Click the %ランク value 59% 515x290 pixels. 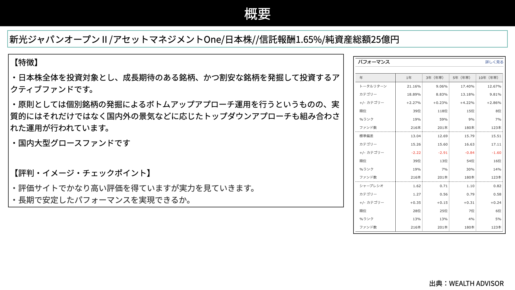(x=443, y=119)
